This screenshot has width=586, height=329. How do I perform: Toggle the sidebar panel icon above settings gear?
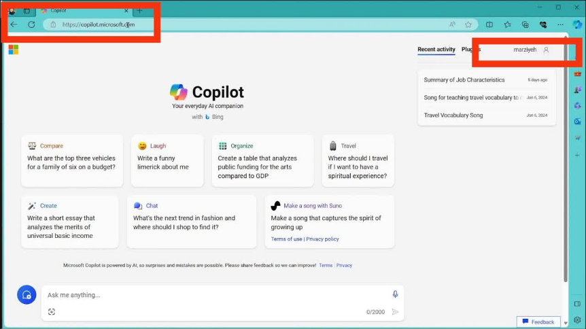[x=577, y=304]
